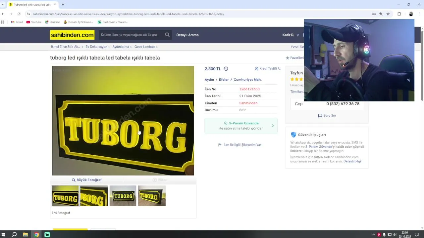
Task: Open Dashboard / Stream bookmark
Action: (x=113, y=22)
